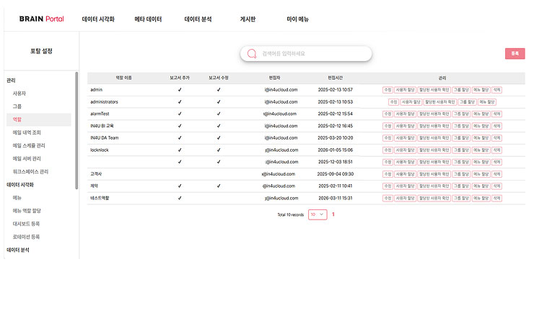The height and width of the screenshot is (331, 534).
Task: Click the BRAIN Portal logo
Action: [42, 19]
